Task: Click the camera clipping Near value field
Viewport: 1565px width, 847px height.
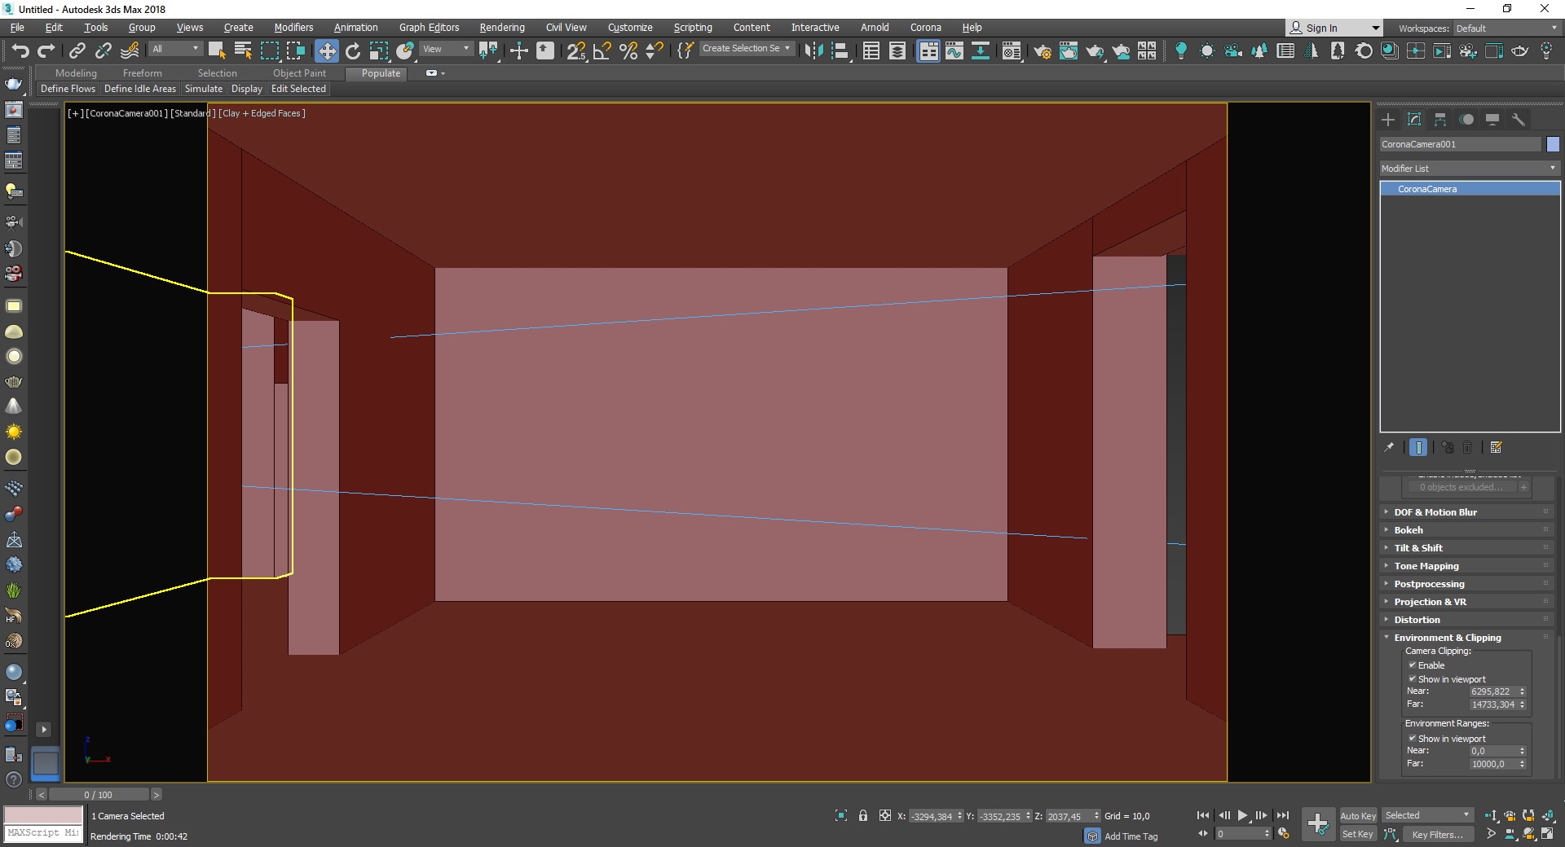Action: (x=1491, y=691)
